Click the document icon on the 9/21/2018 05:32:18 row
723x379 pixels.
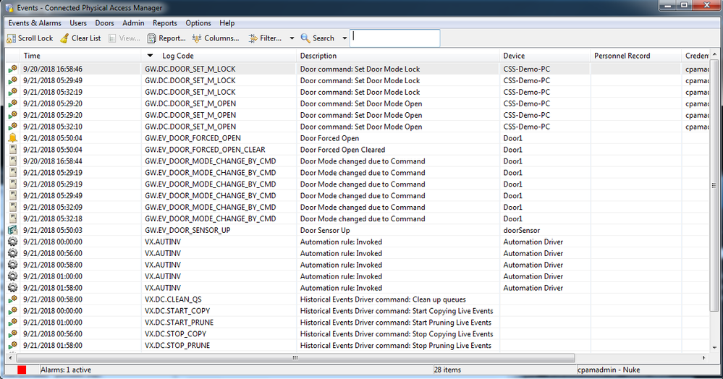12,218
